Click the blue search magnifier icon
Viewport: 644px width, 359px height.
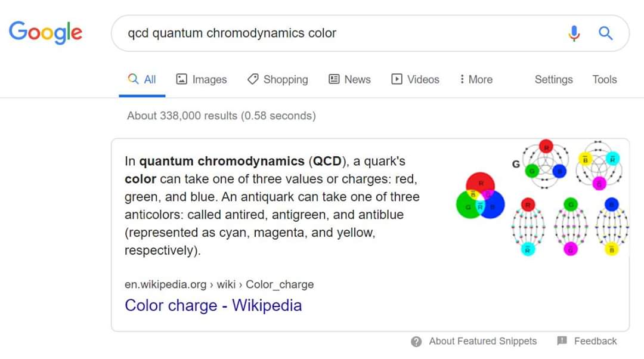pyautogui.click(x=606, y=33)
